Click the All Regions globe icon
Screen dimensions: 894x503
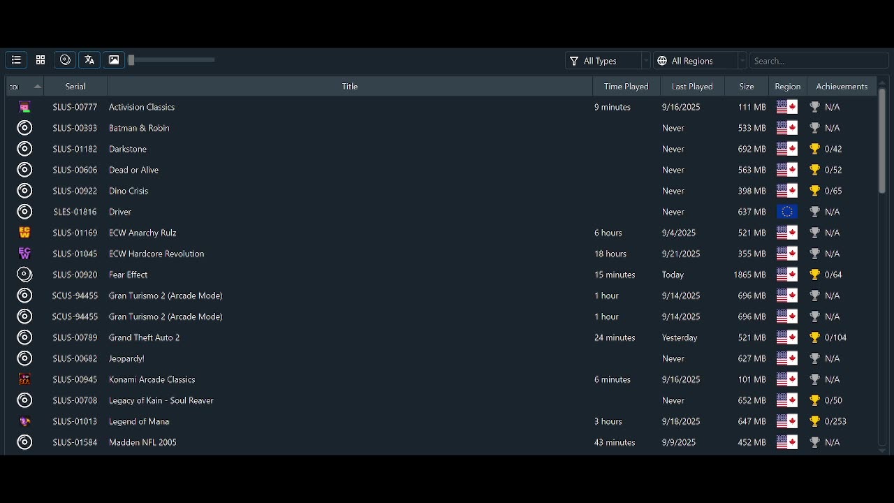[x=662, y=61]
